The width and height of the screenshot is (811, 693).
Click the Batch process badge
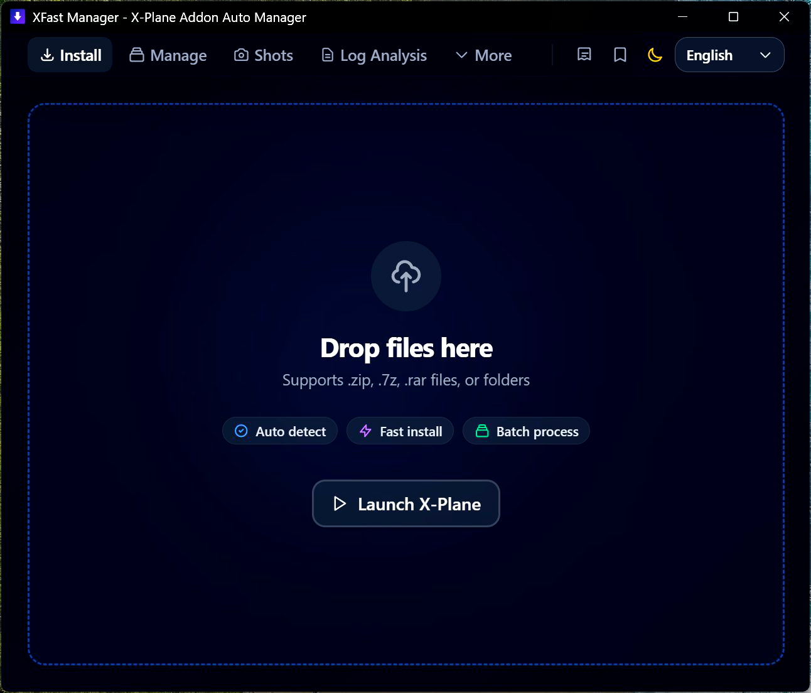pyautogui.click(x=526, y=431)
